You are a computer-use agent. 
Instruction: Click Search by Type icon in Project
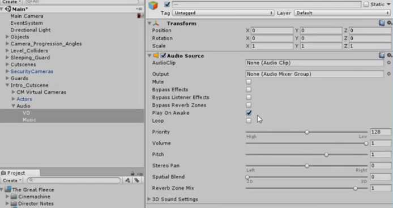tap(127, 180)
